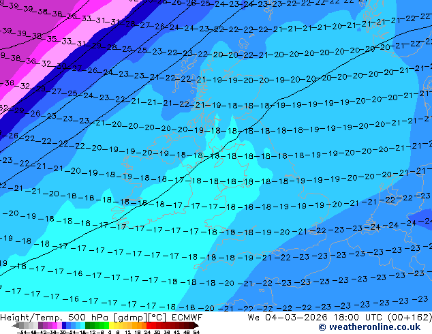This screenshot has width=432, height=334.
Task: Open the weatheronline.co.uk copyright link
Action: (x=369, y=327)
